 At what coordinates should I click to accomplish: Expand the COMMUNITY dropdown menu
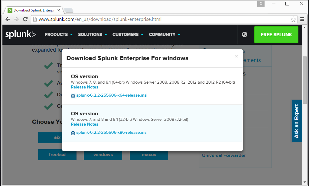tap(164, 34)
